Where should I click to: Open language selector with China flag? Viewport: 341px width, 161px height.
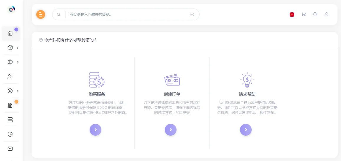pyautogui.click(x=292, y=14)
